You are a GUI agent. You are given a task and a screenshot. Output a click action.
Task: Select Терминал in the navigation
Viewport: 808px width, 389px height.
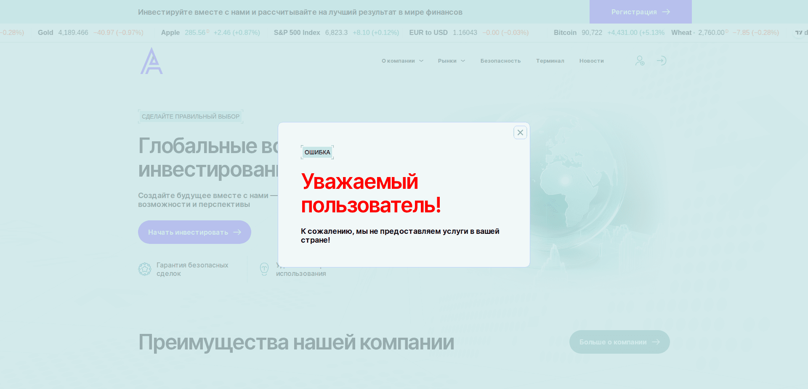(x=550, y=61)
